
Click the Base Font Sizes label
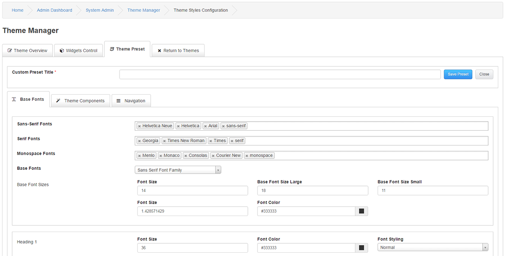33,185
